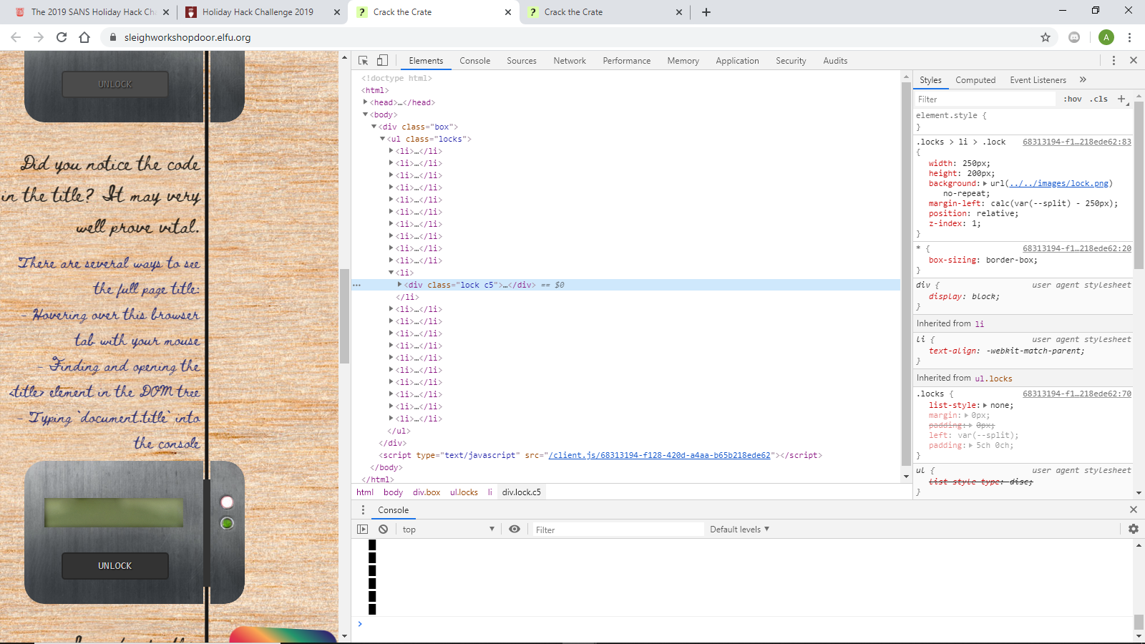The height and width of the screenshot is (644, 1145).
Task: Click the Styles filter input
Action: 985,99
